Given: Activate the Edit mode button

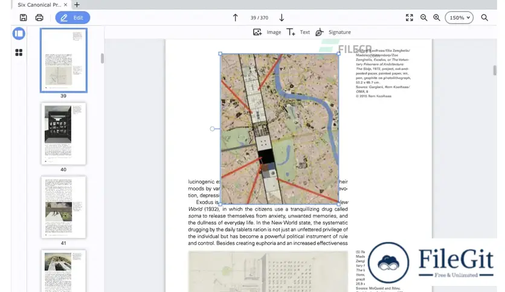Looking at the screenshot, I should tap(72, 17).
